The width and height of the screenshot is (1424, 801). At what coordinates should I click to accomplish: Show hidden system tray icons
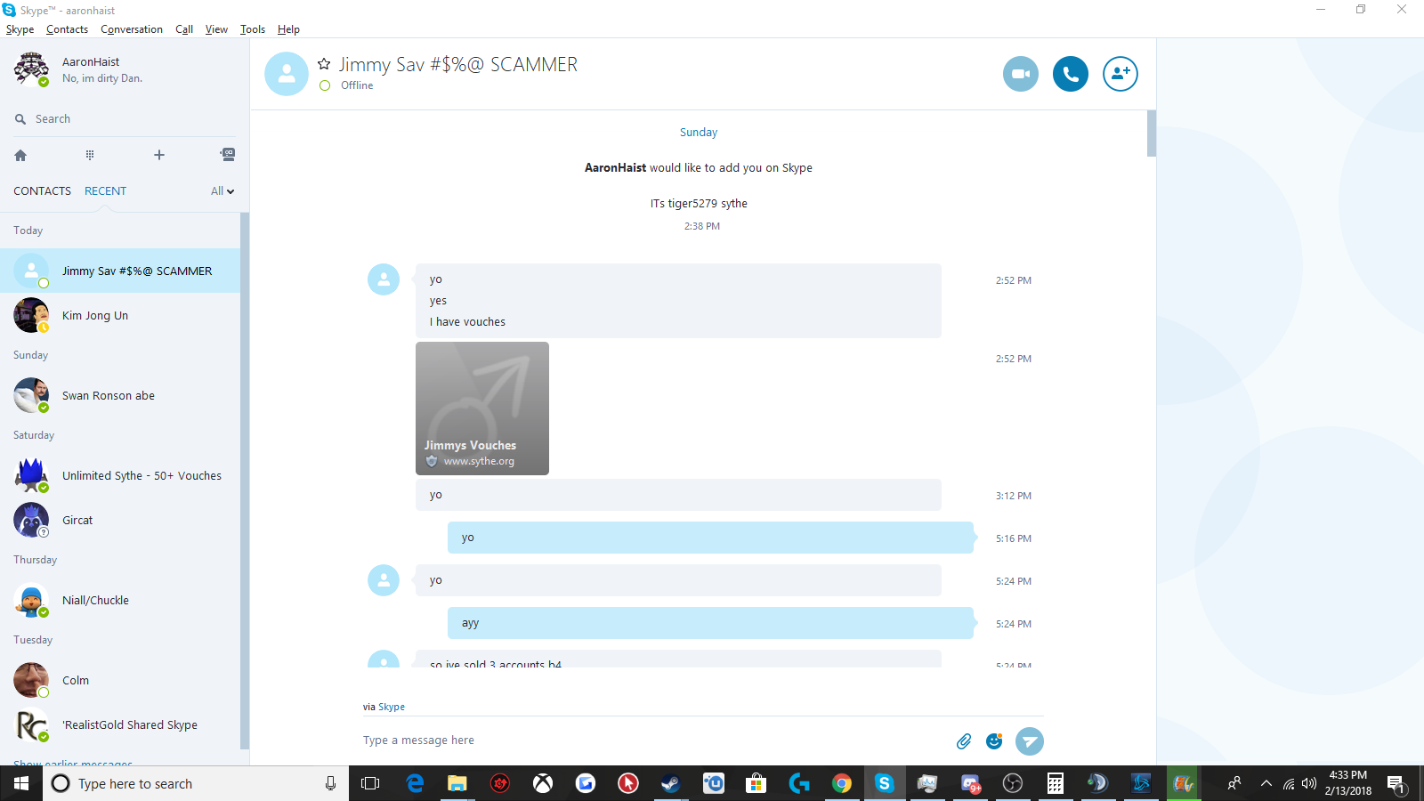[1266, 783]
